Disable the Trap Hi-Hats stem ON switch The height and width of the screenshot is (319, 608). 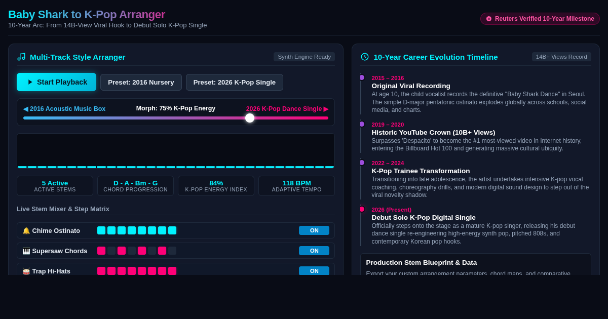coord(314,271)
